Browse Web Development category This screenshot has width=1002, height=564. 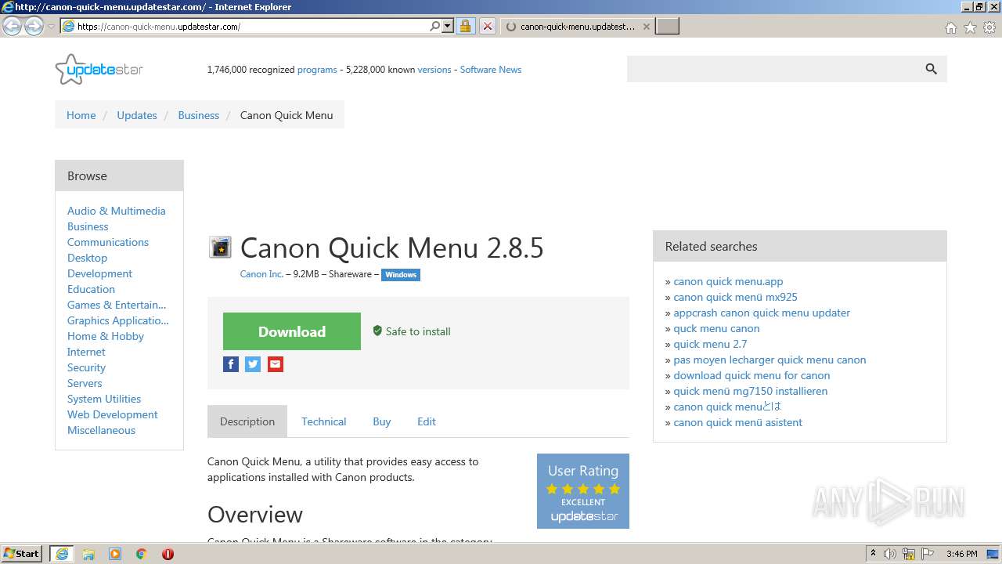[113, 414]
